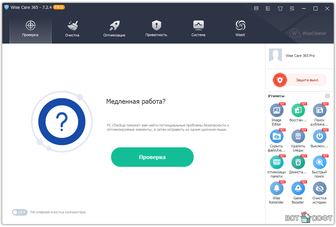Maximize the Wise Care 365 window
Viewport: 336px width, 227px height.
(315, 8)
